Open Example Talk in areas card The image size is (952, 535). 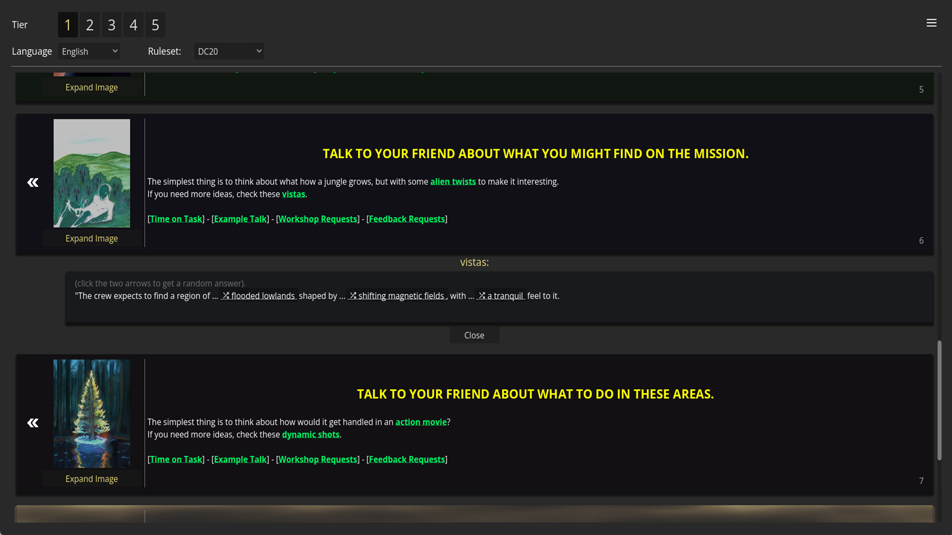240,459
